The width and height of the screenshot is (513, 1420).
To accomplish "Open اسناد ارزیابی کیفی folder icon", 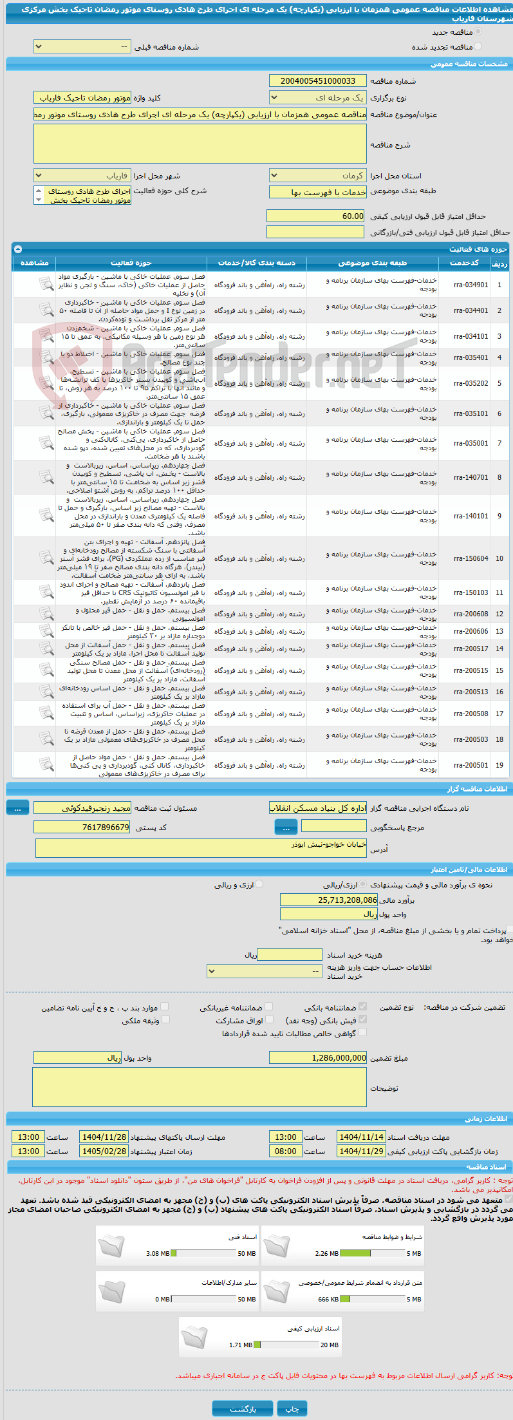I will pyautogui.click(x=194, y=1337).
